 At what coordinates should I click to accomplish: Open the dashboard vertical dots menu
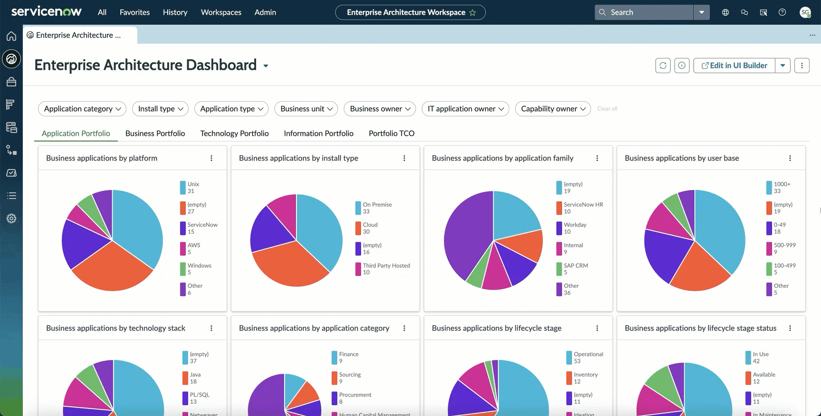click(x=802, y=66)
